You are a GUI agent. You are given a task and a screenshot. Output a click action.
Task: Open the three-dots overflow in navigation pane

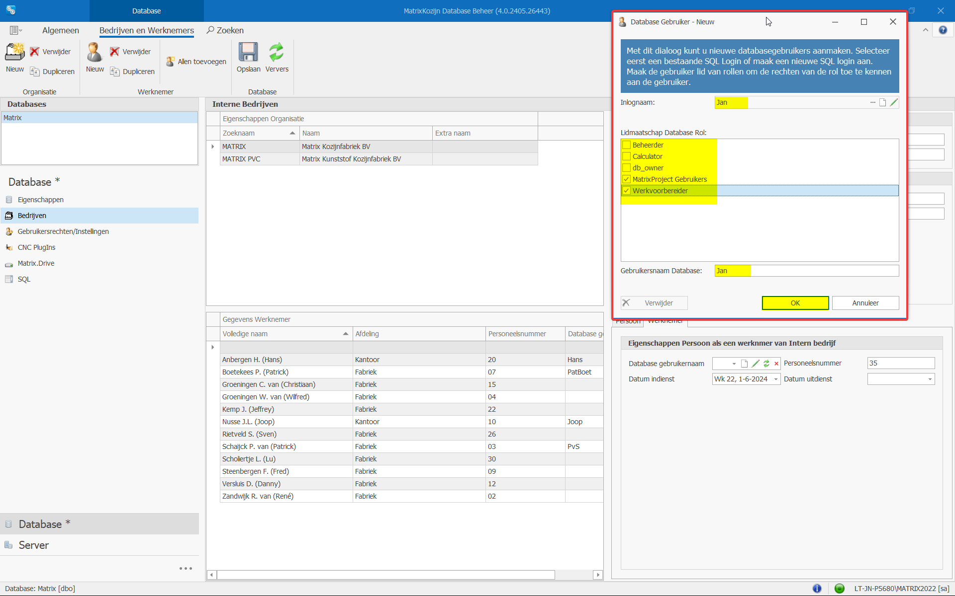186,568
